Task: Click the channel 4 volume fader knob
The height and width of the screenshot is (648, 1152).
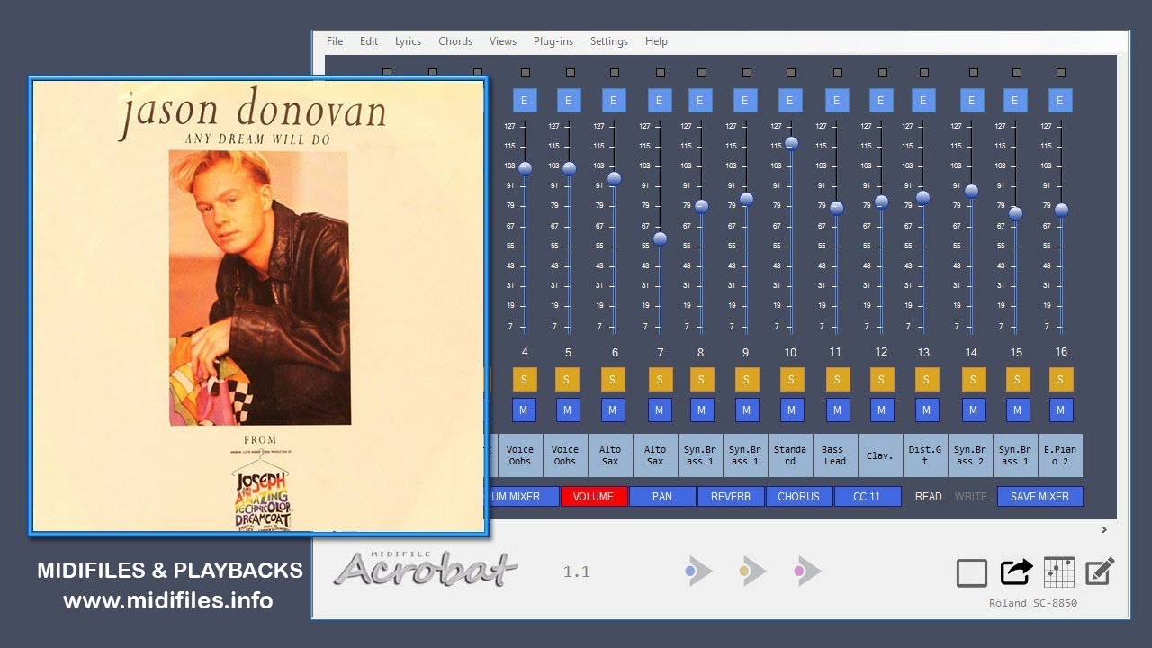Action: (x=525, y=168)
